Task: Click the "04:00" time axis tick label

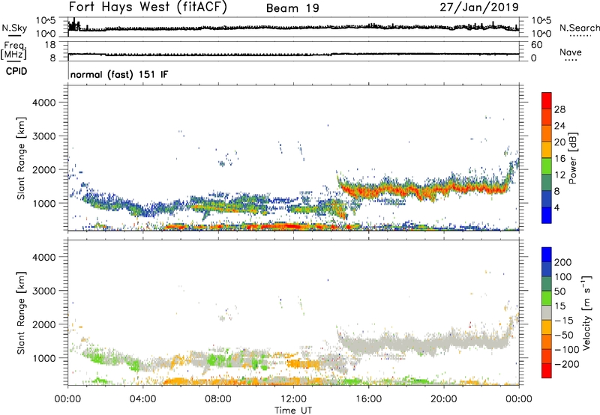Action: pyautogui.click(x=142, y=399)
